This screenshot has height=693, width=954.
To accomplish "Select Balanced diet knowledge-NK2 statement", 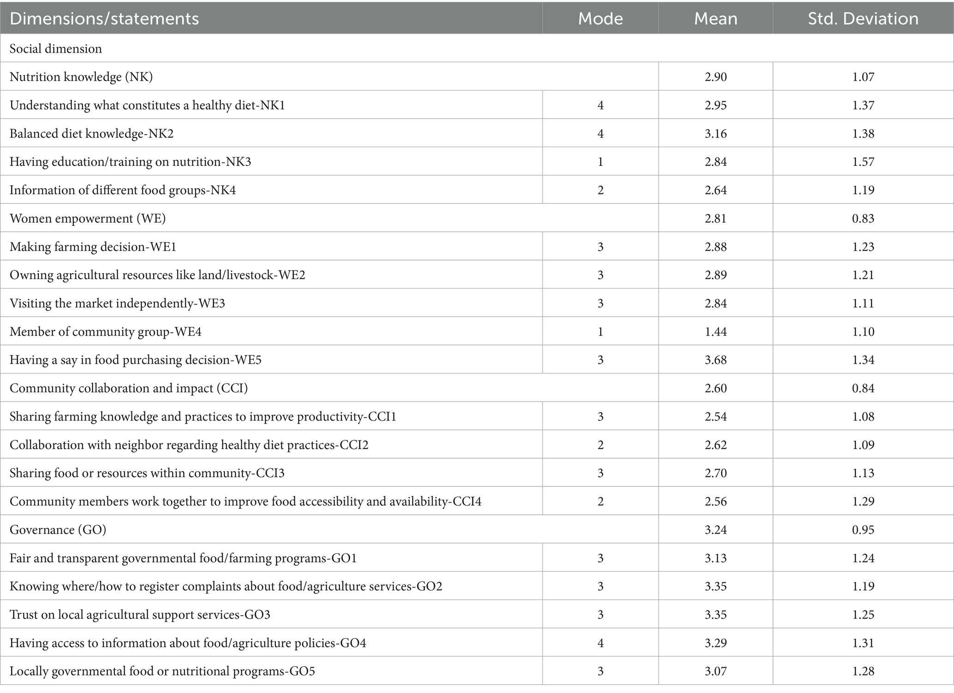I will 91,133.
